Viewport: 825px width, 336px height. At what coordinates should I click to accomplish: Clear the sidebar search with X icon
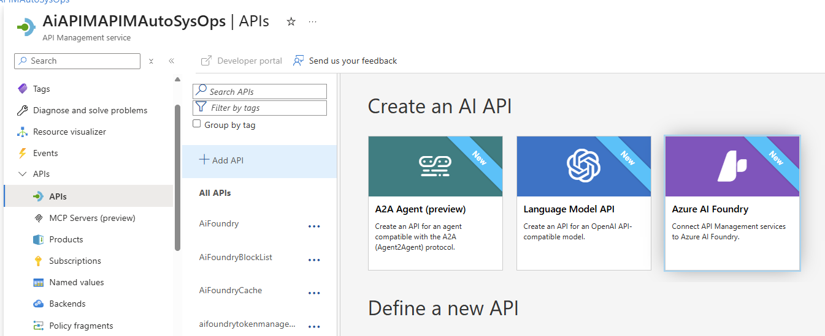pos(151,61)
